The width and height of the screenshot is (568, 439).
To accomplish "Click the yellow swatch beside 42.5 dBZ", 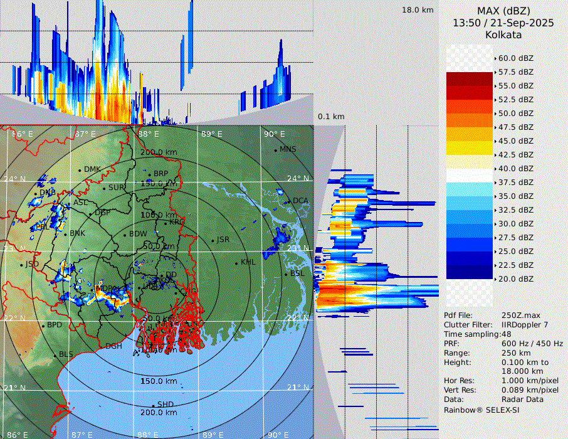I will coord(469,148).
